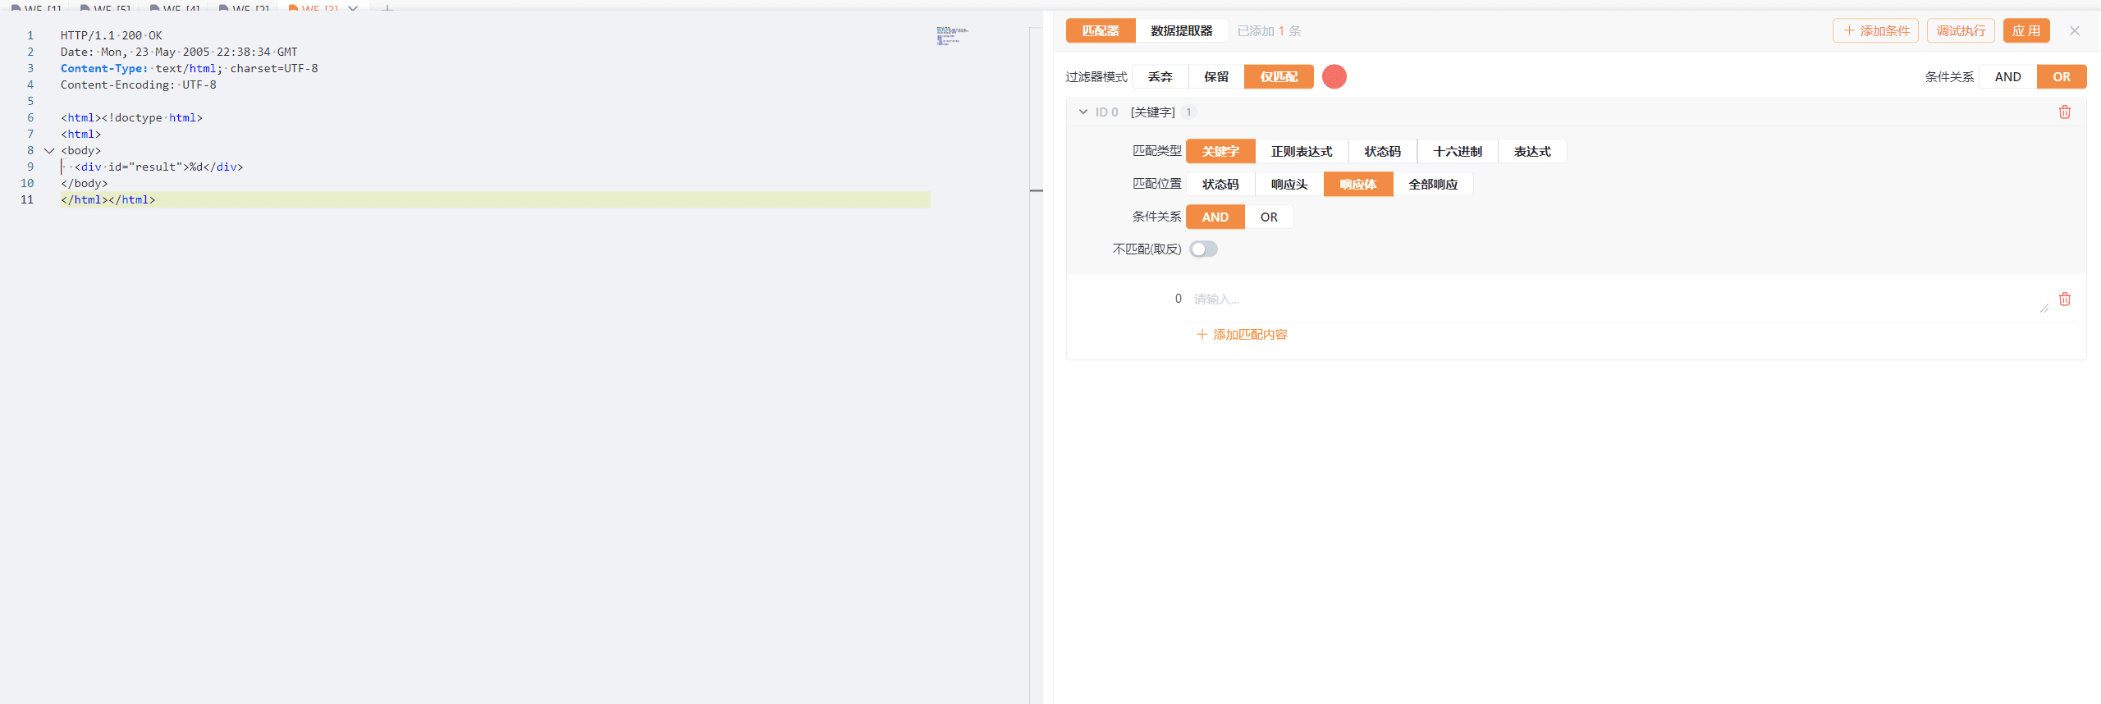Click the plus icon in 添加条件
The height and width of the screenshot is (704, 2101).
1849,31
